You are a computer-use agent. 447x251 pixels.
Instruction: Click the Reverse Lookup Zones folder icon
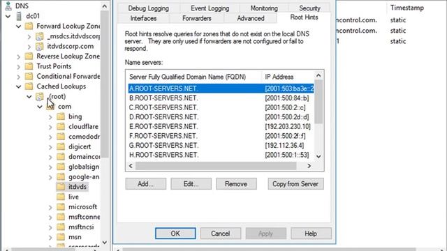(29, 56)
